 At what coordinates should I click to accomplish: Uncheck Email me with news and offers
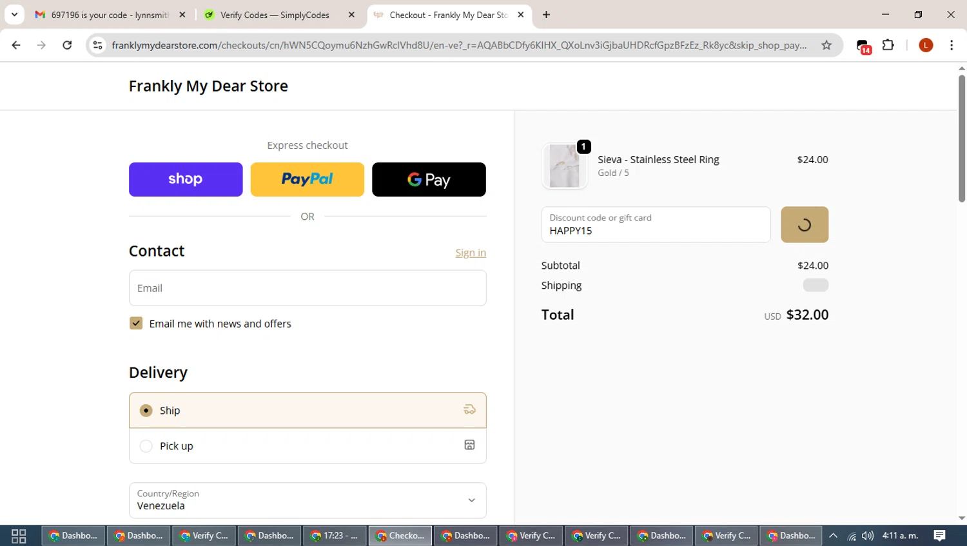136,323
